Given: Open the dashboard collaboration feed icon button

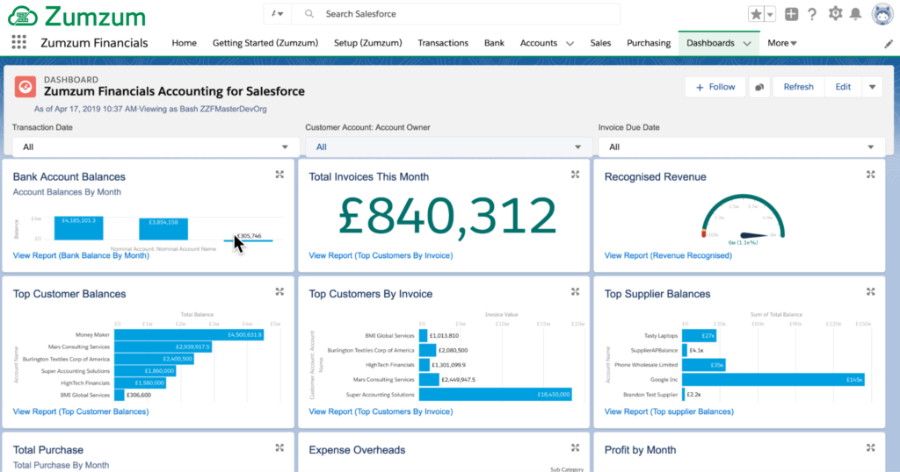Looking at the screenshot, I should (x=759, y=87).
